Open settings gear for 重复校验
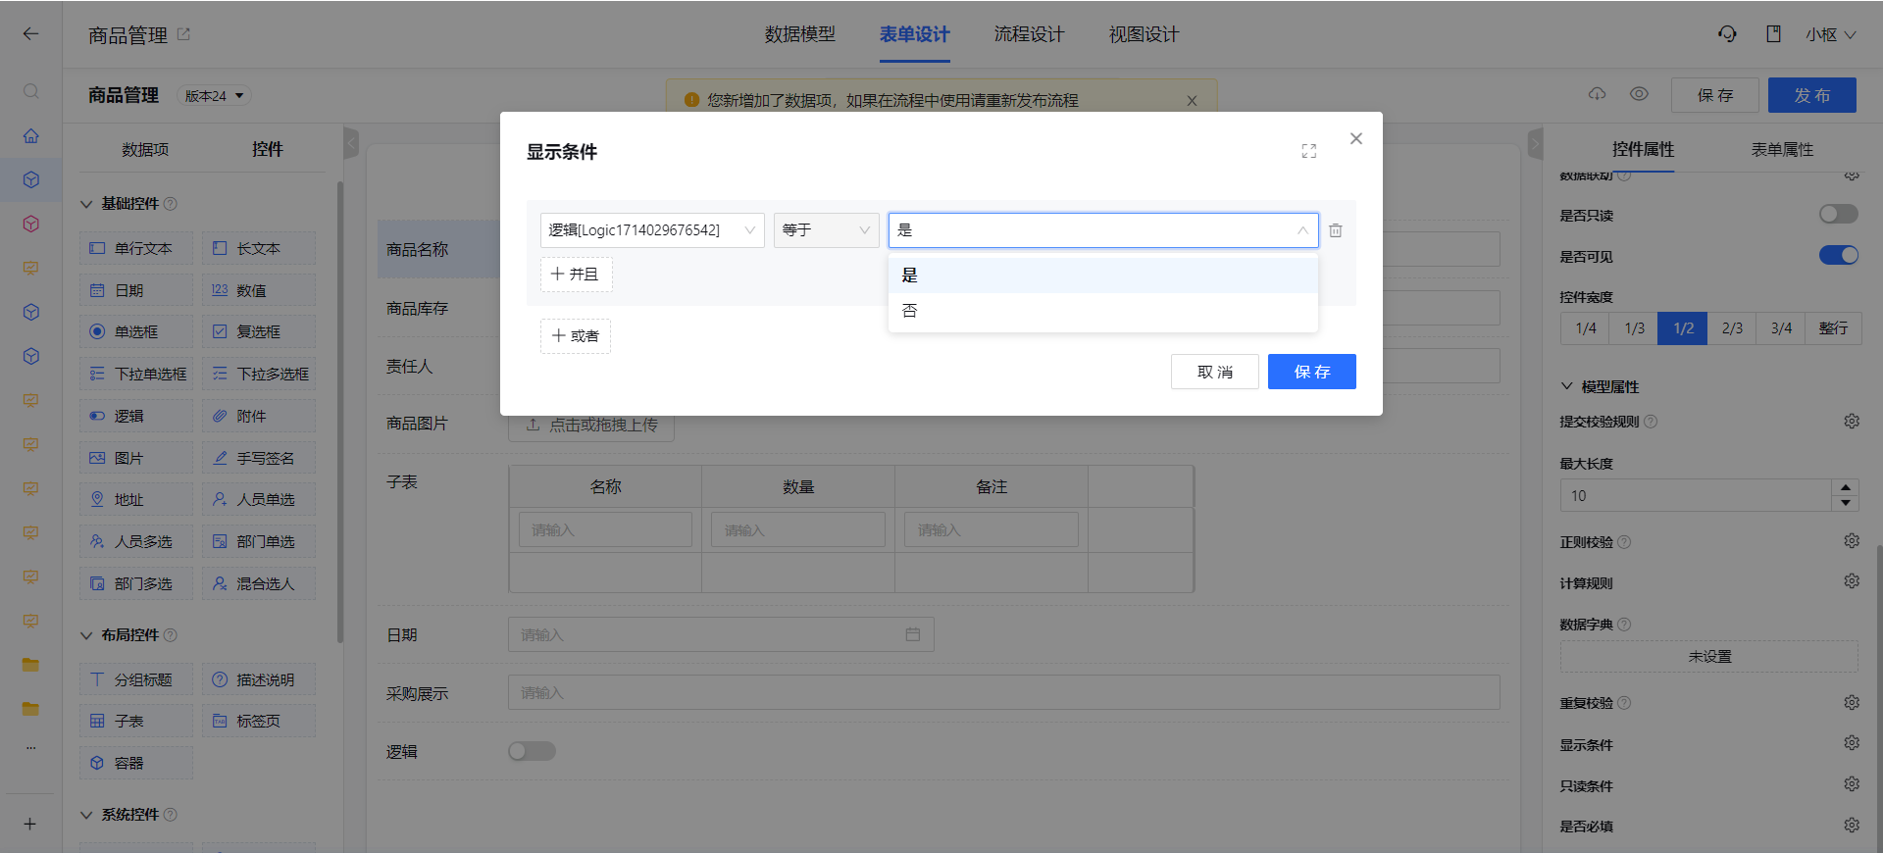1883x853 pixels. click(x=1852, y=702)
